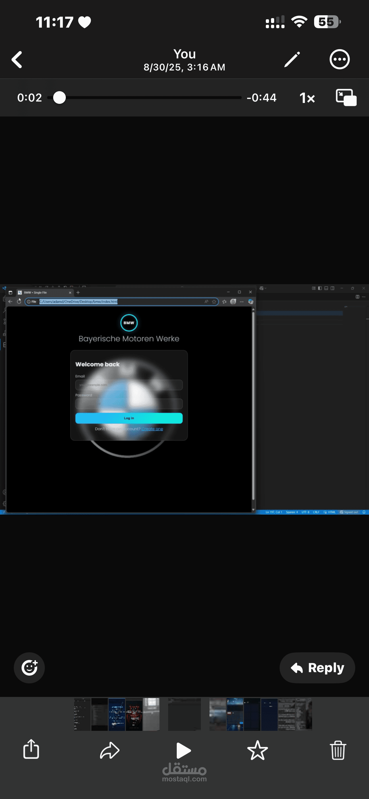This screenshot has height=799, width=369.
Task: Play the video
Action: point(183,751)
